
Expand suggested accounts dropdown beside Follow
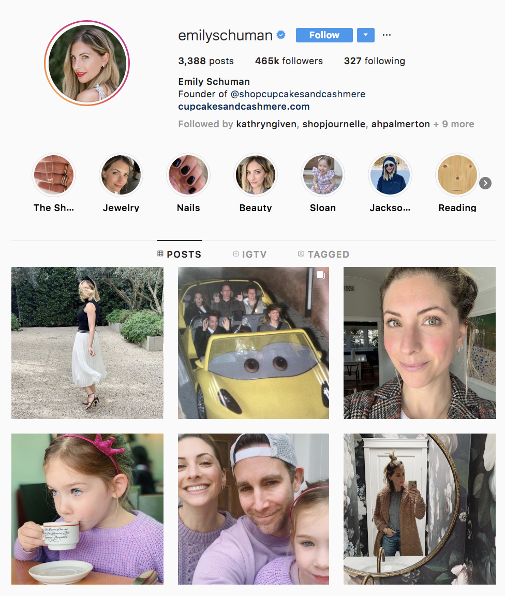(365, 35)
